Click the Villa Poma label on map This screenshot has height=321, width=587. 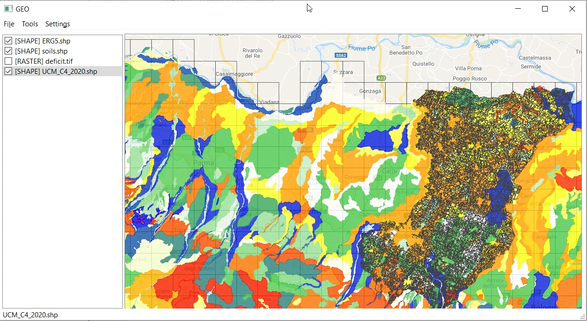tap(468, 68)
